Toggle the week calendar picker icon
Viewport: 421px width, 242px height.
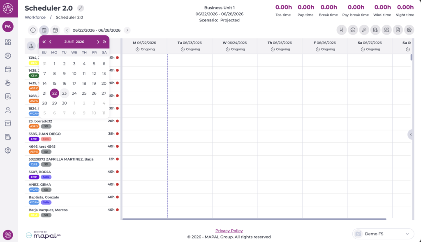coord(44,30)
